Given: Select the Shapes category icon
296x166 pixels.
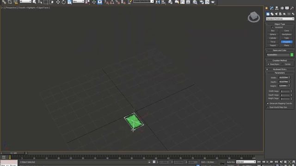Looking at the screenshot, I should [x=272, y=14].
